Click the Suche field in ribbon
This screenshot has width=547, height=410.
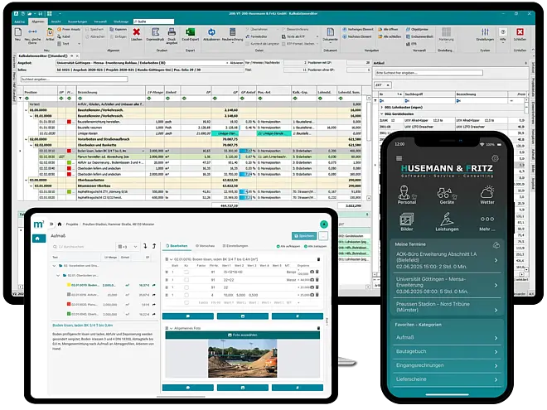pyautogui.click(x=153, y=22)
